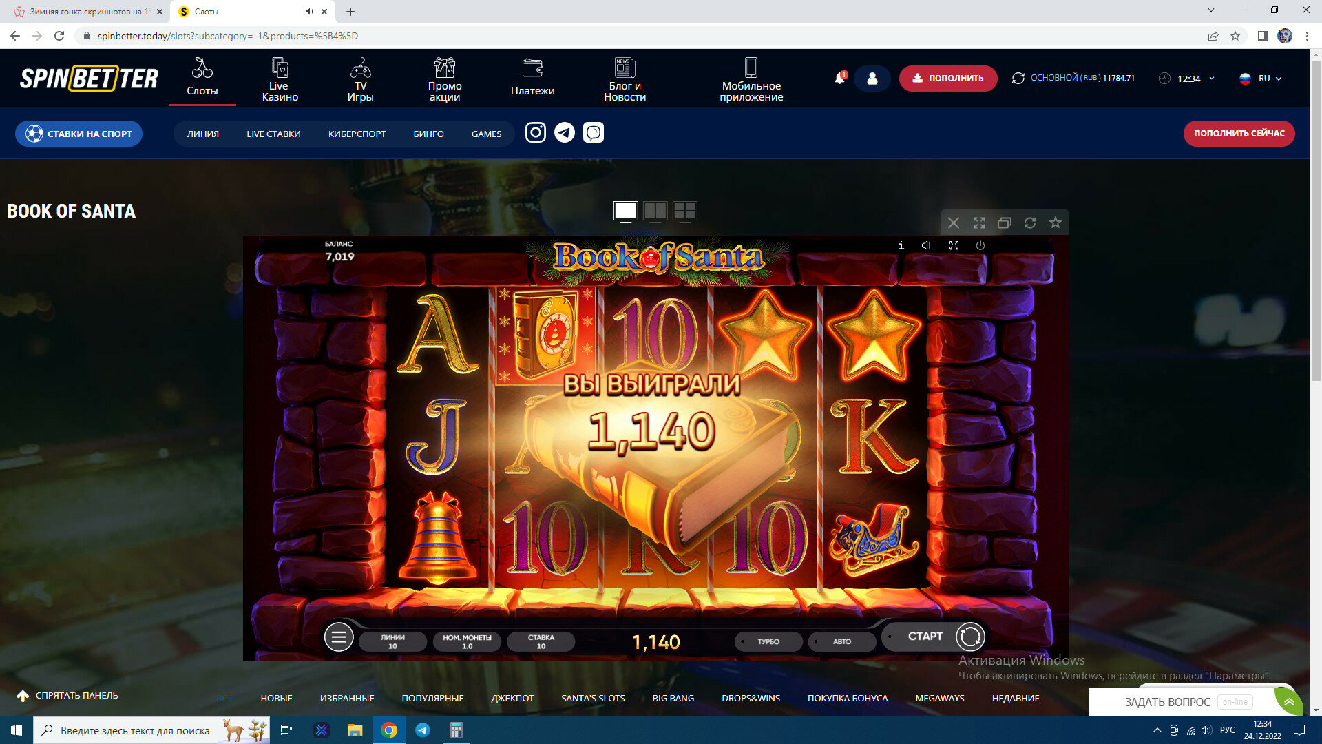Toggle the Turbo mode
The image size is (1322, 744).
768,641
